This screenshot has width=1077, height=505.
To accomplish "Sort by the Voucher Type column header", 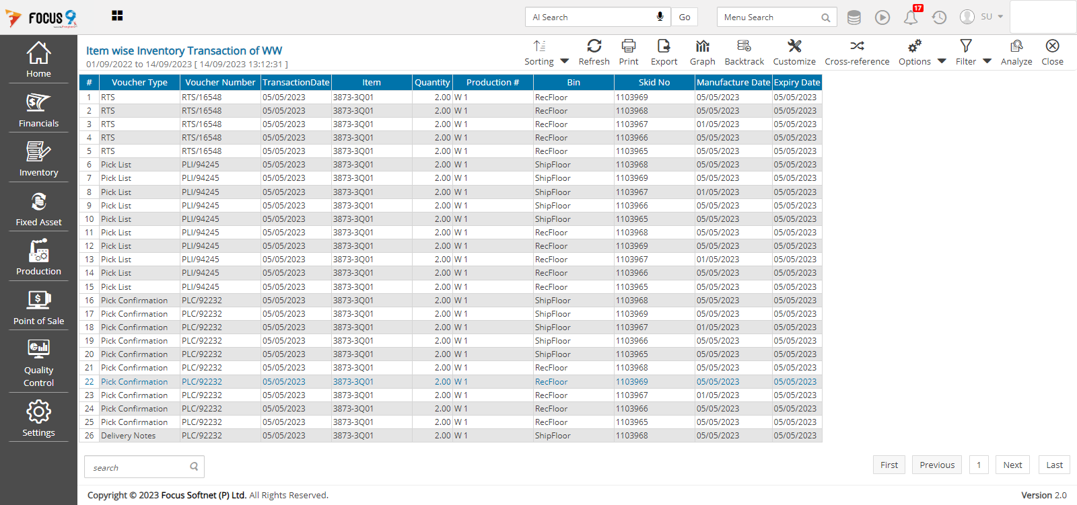I will [139, 82].
